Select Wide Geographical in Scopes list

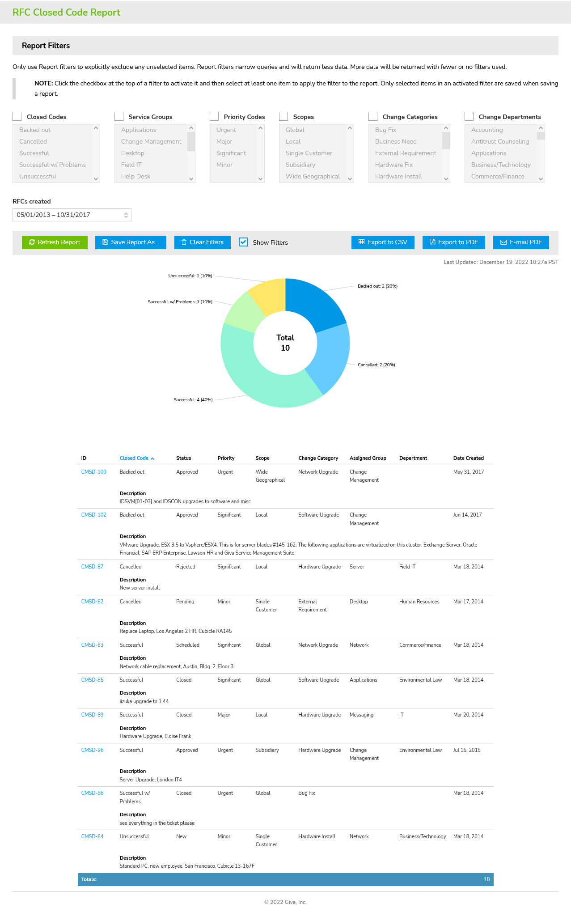coord(313,176)
